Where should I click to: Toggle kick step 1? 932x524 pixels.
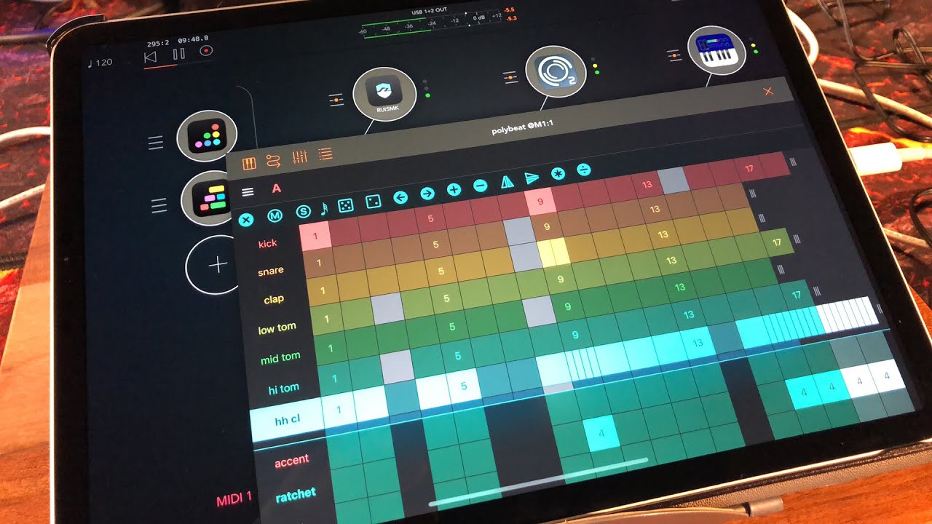(315, 236)
